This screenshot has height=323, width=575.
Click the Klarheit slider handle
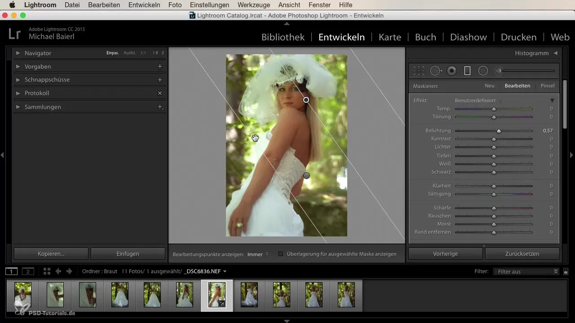[494, 186]
